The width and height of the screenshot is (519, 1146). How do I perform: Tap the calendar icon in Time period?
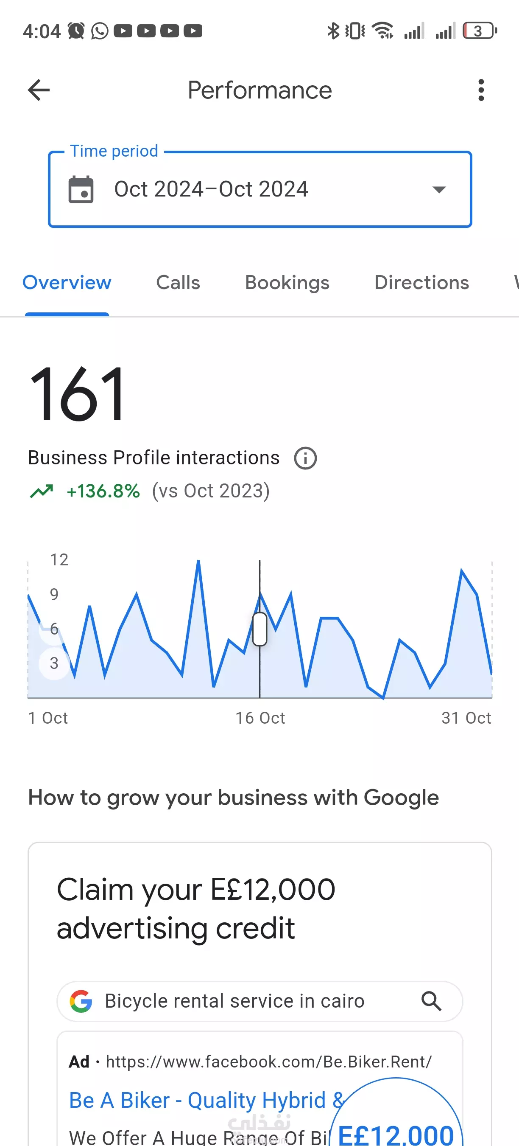click(81, 190)
